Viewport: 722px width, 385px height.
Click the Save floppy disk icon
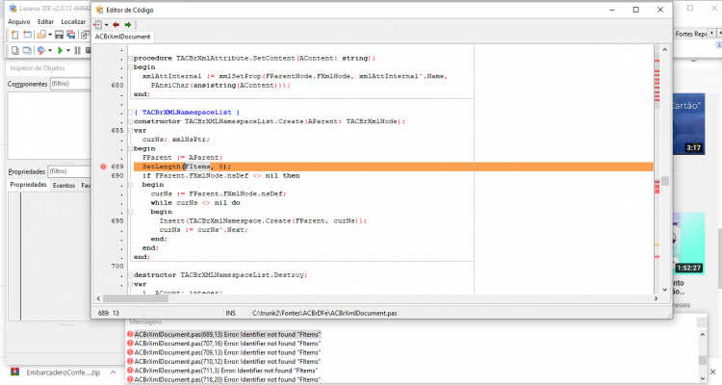click(59, 35)
